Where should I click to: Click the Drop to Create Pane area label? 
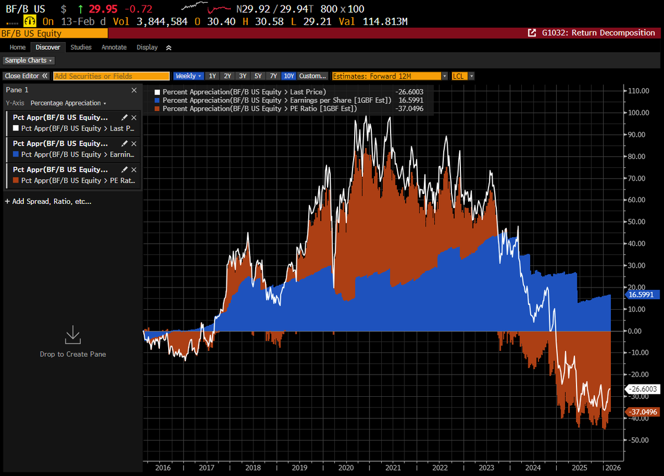click(x=73, y=354)
